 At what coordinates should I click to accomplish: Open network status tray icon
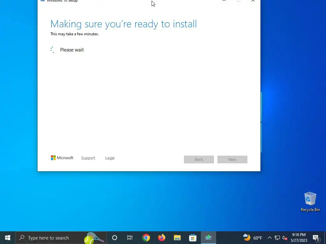pyautogui.click(x=277, y=238)
